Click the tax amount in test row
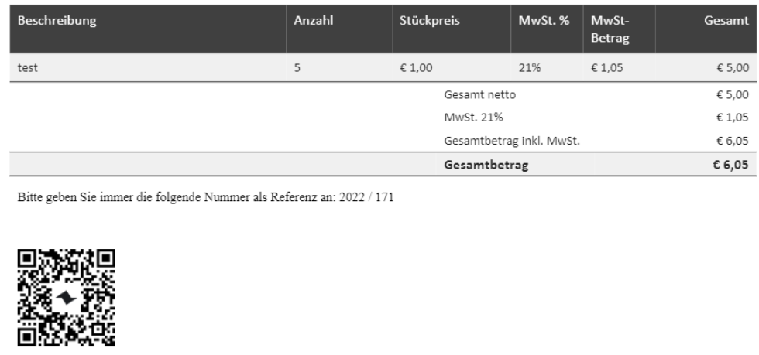The width and height of the screenshot is (759, 355). point(607,68)
